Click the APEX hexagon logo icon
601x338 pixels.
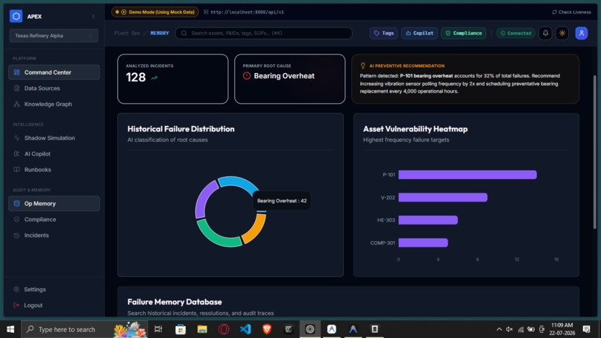16,16
